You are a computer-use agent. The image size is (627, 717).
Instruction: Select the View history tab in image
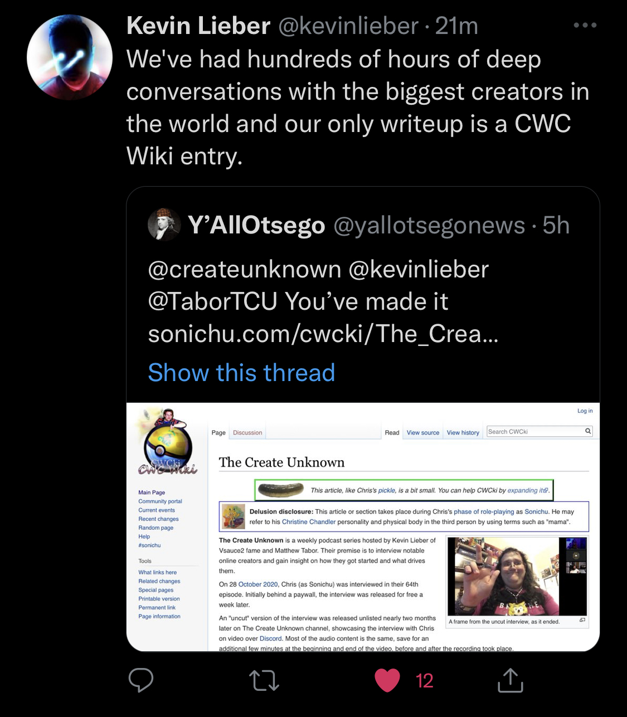(463, 433)
